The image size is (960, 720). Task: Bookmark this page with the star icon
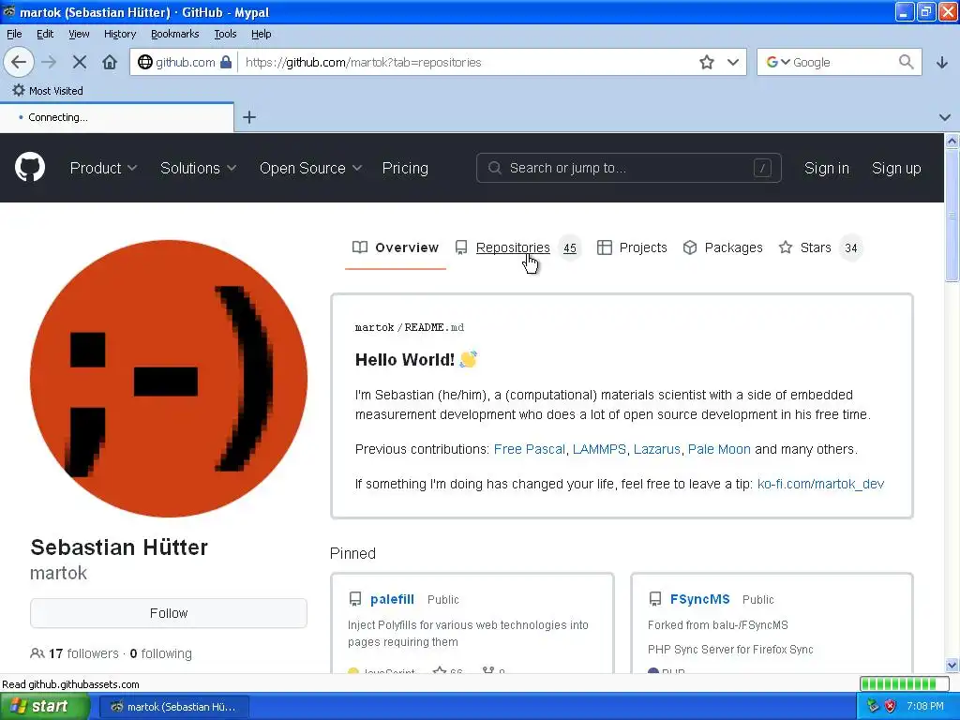[x=707, y=62]
